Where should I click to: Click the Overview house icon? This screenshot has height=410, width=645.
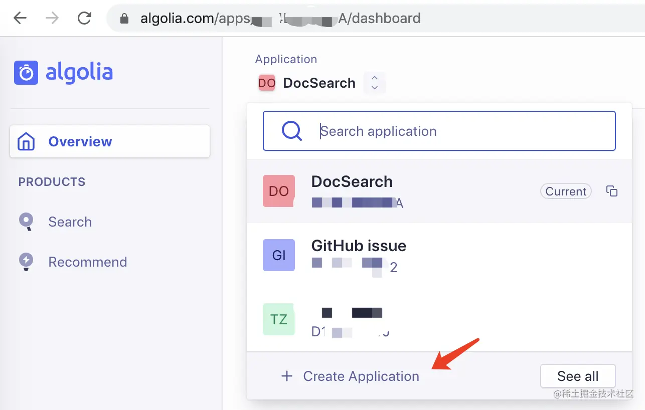point(26,141)
